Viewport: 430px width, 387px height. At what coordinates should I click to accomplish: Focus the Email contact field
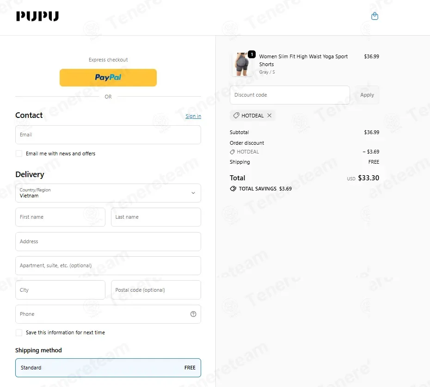coord(108,135)
